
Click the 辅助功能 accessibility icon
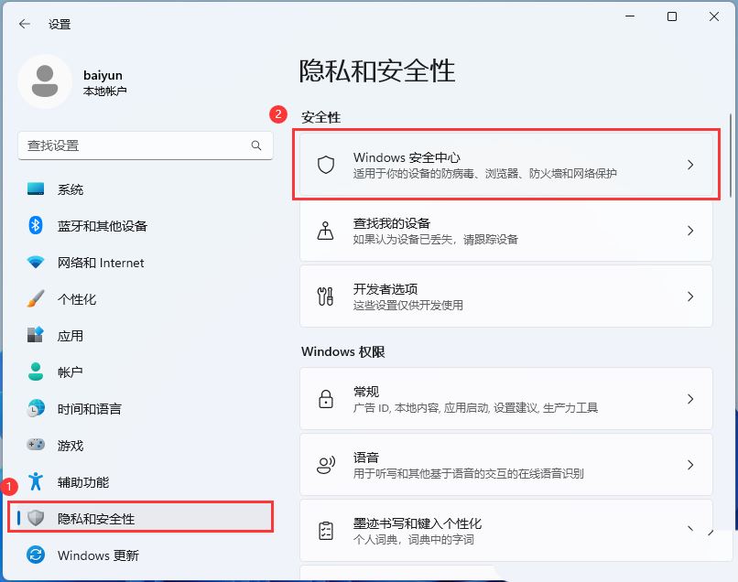click(33, 482)
